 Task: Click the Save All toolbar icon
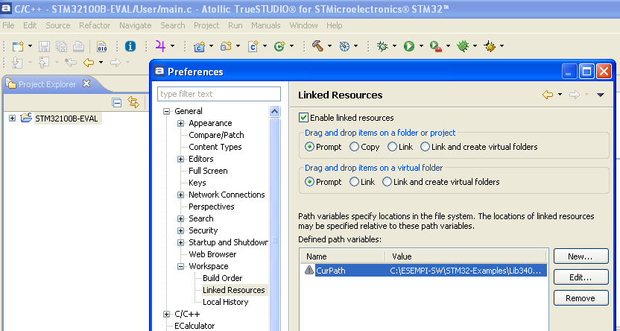(61, 46)
